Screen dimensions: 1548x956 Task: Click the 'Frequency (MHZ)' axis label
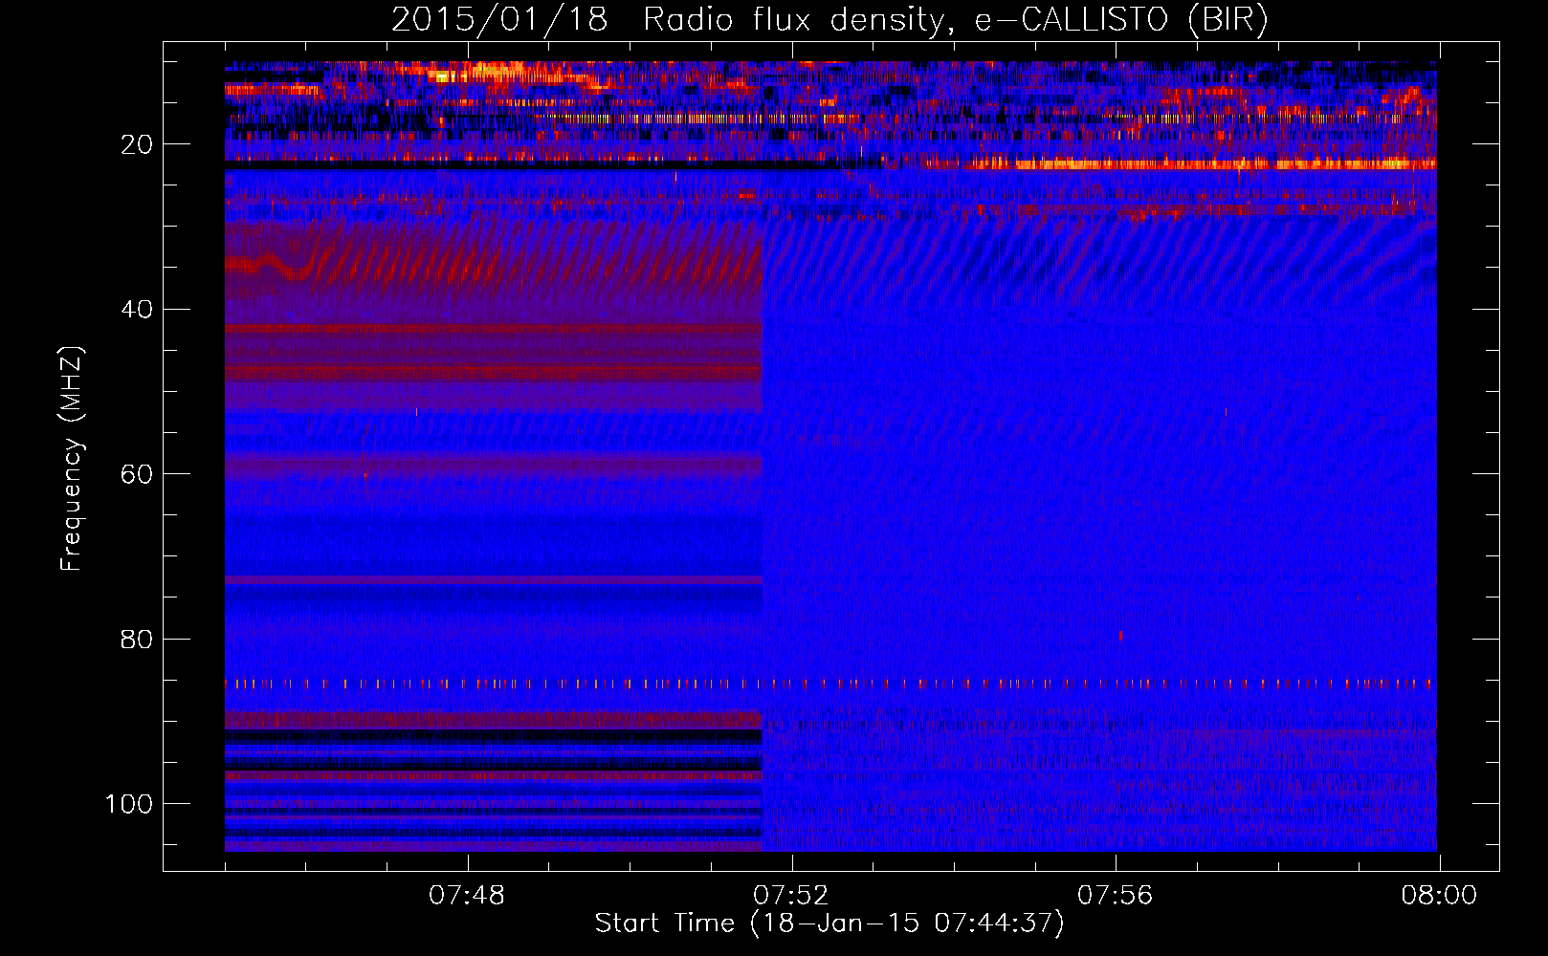(72, 459)
